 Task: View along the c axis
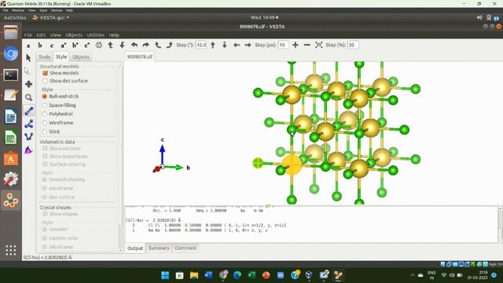[x=52, y=46]
